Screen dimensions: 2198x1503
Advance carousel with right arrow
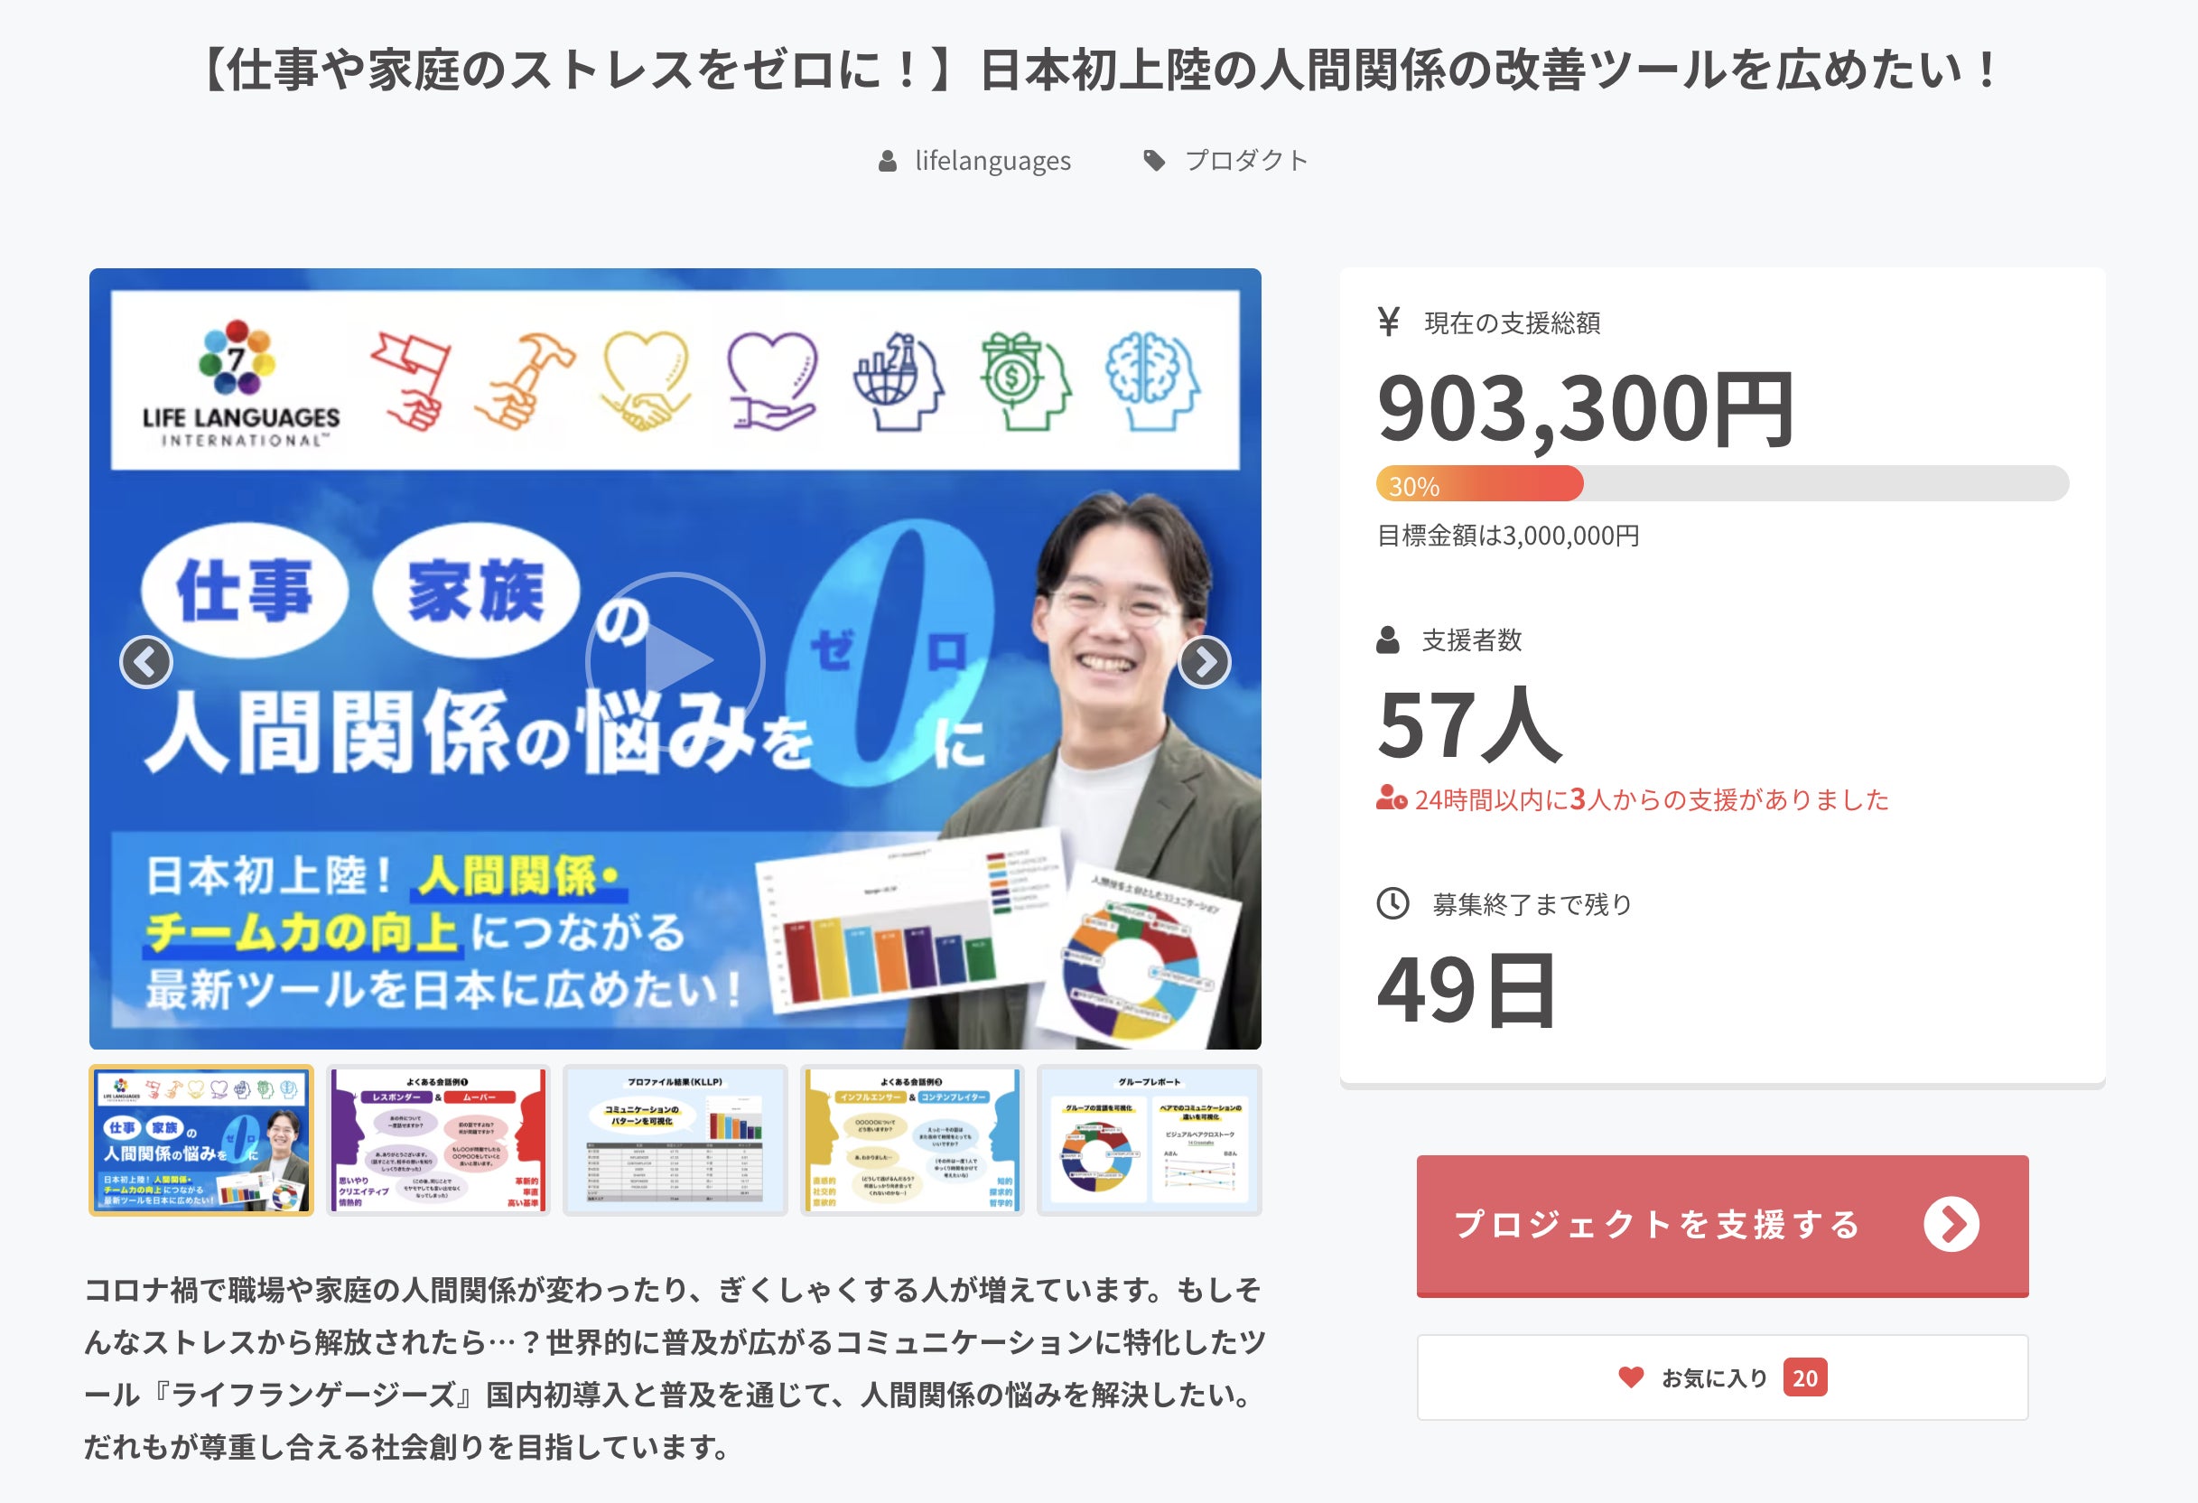[x=1204, y=662]
